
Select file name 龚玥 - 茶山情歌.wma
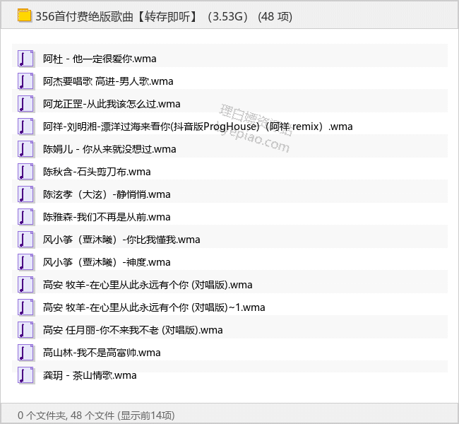90,375
